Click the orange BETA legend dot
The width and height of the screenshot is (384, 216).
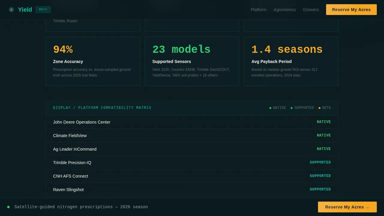tap(319, 108)
